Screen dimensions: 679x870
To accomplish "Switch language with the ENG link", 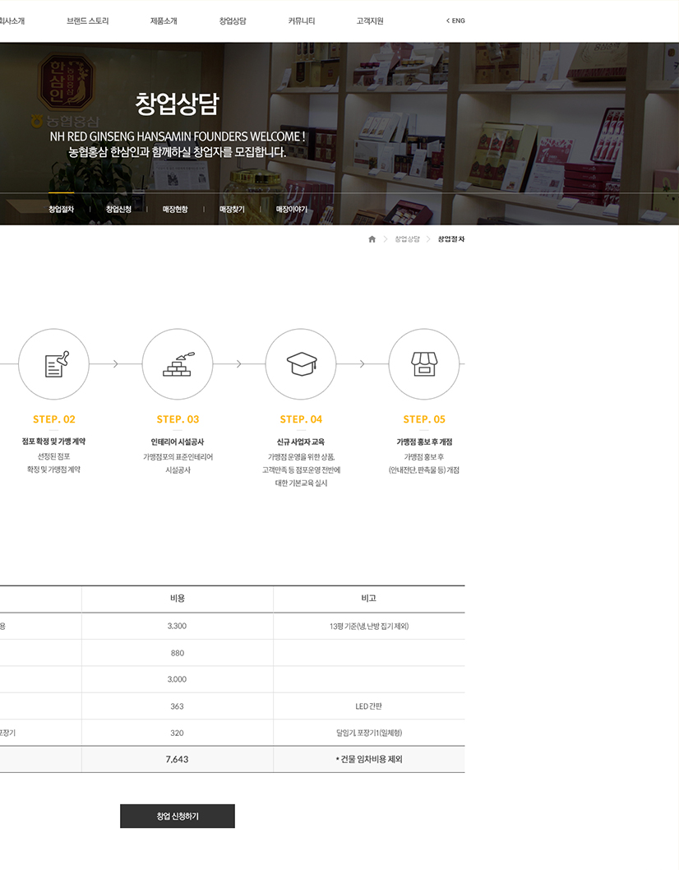I will pos(455,21).
